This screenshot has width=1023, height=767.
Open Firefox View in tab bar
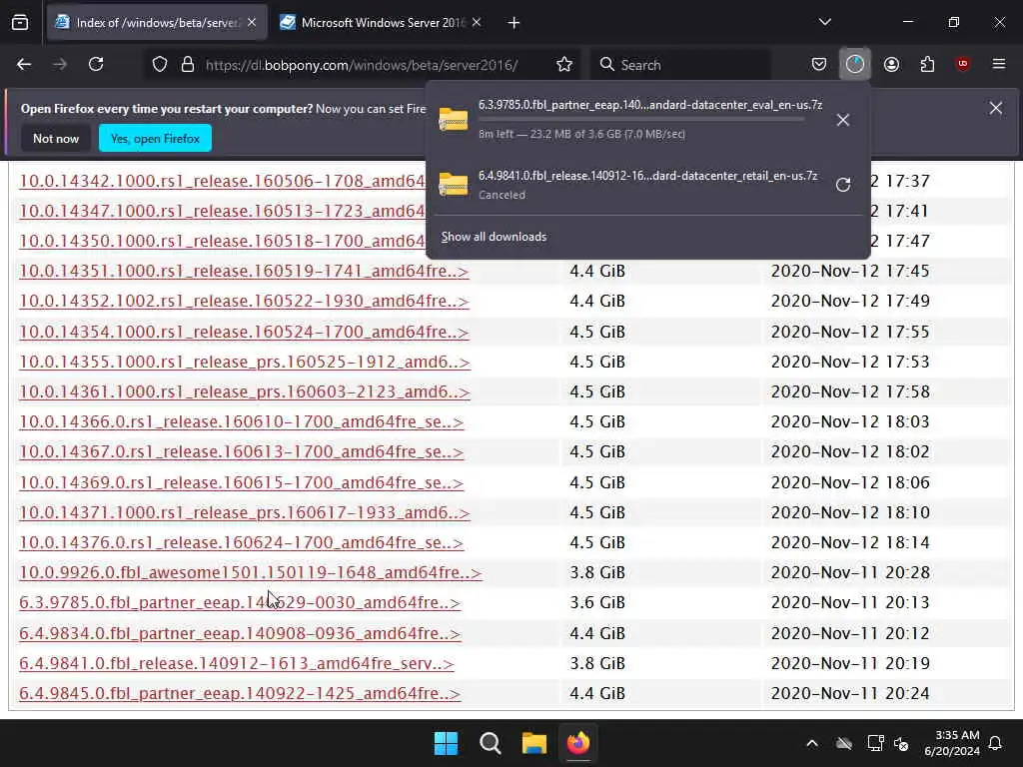pyautogui.click(x=20, y=23)
